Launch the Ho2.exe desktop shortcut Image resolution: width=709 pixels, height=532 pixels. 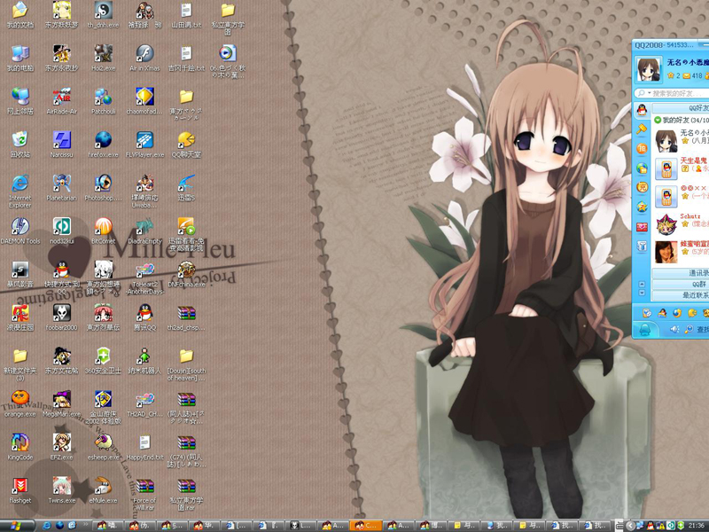[103, 59]
